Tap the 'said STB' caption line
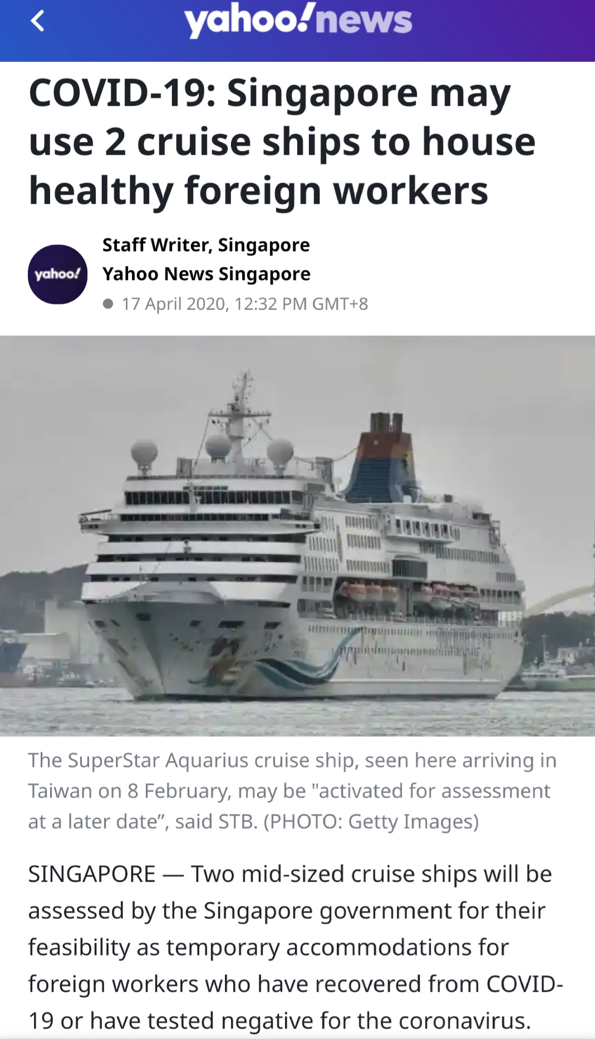The height and width of the screenshot is (1039, 595). coord(254,821)
